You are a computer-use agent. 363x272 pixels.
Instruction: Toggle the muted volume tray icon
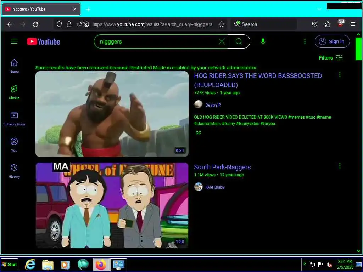click(x=329, y=264)
